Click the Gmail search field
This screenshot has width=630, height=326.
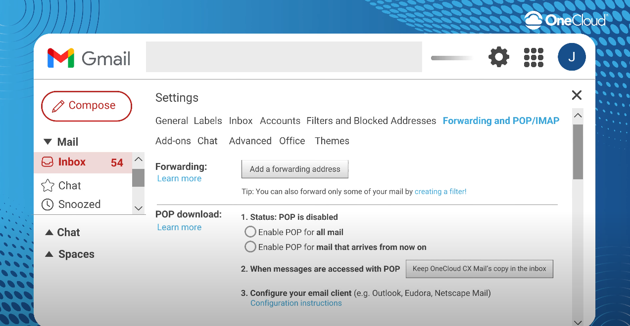click(x=284, y=57)
